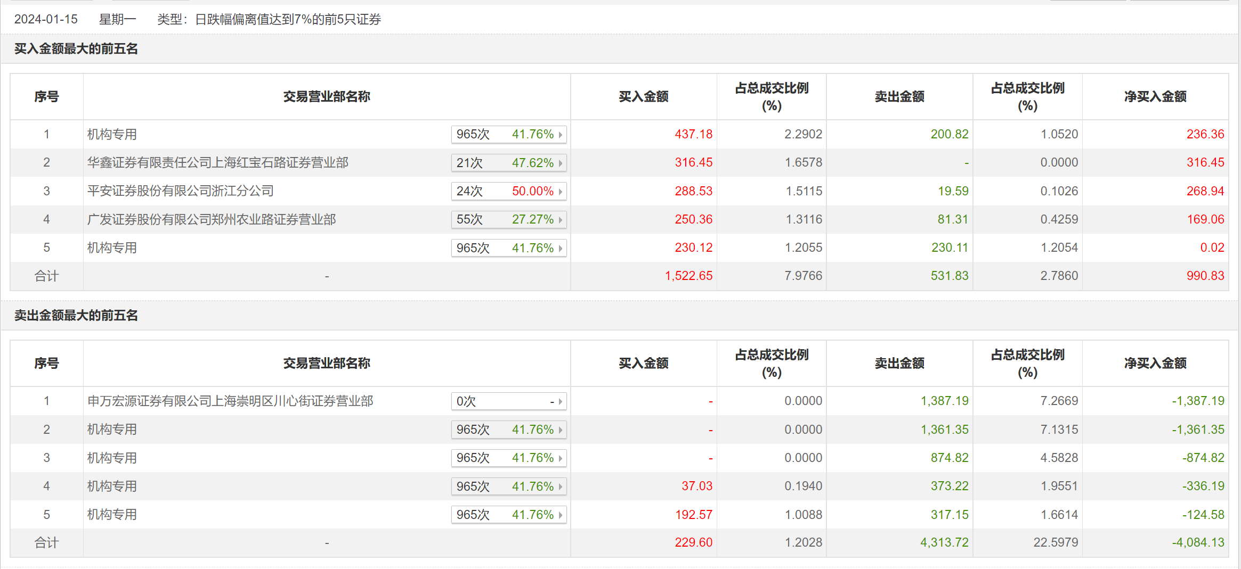
Task: Open 平安证券股份有限公司浙江分公司 link
Action: [x=180, y=191]
